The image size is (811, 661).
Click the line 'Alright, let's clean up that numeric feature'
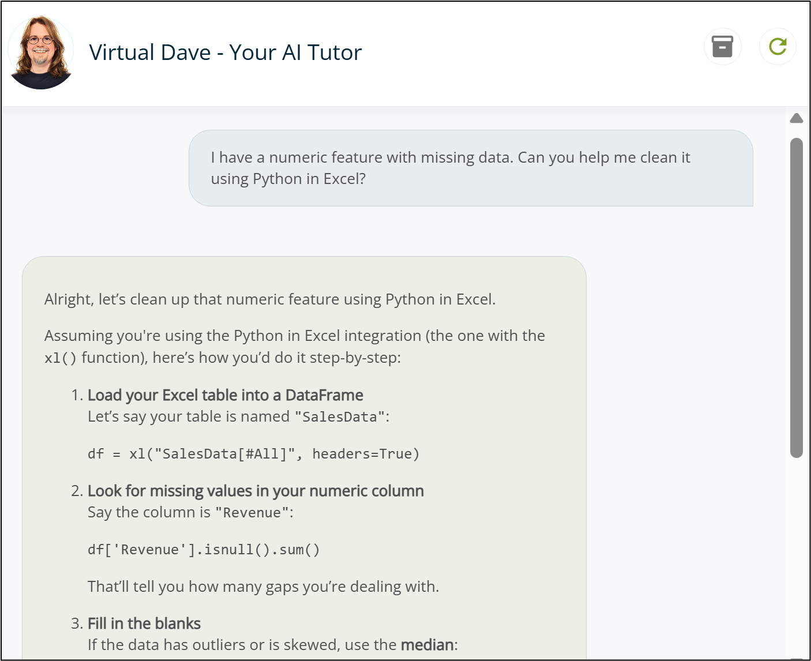coord(270,299)
